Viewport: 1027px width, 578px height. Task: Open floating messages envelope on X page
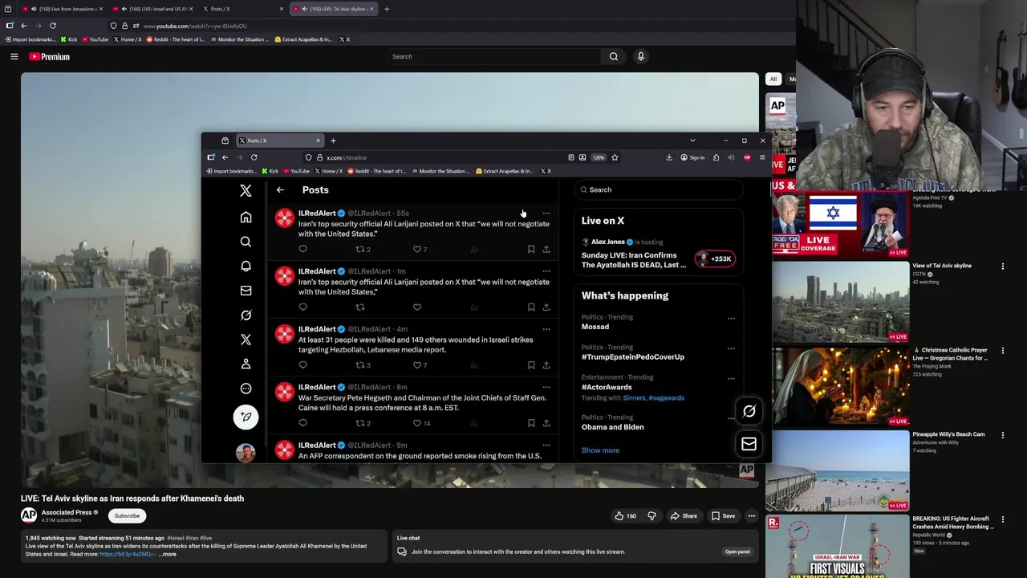pos(749,444)
